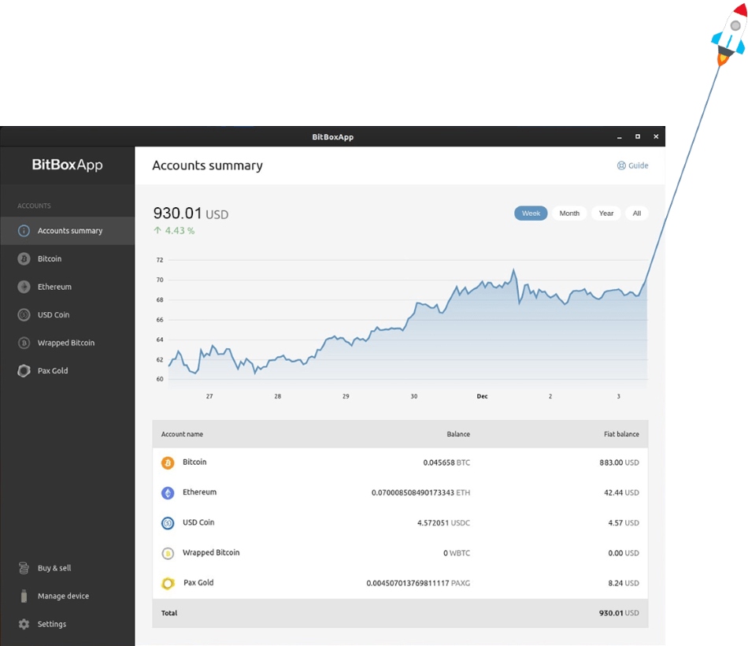
Task: Open the Ethereum row in accounts table
Action: click(400, 492)
